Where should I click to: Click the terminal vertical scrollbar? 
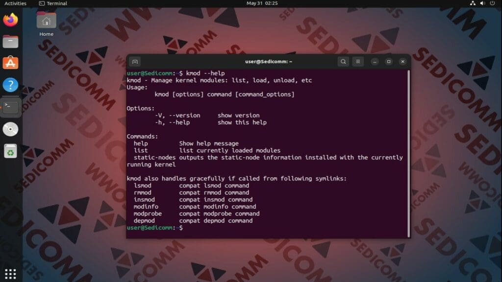click(408, 153)
